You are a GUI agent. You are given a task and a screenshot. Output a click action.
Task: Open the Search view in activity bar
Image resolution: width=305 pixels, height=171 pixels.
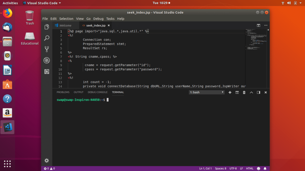[x=47, y=38]
